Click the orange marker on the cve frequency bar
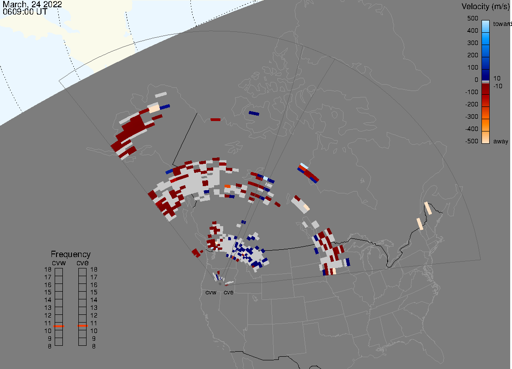The height and width of the screenshot is (369, 512). point(82,325)
